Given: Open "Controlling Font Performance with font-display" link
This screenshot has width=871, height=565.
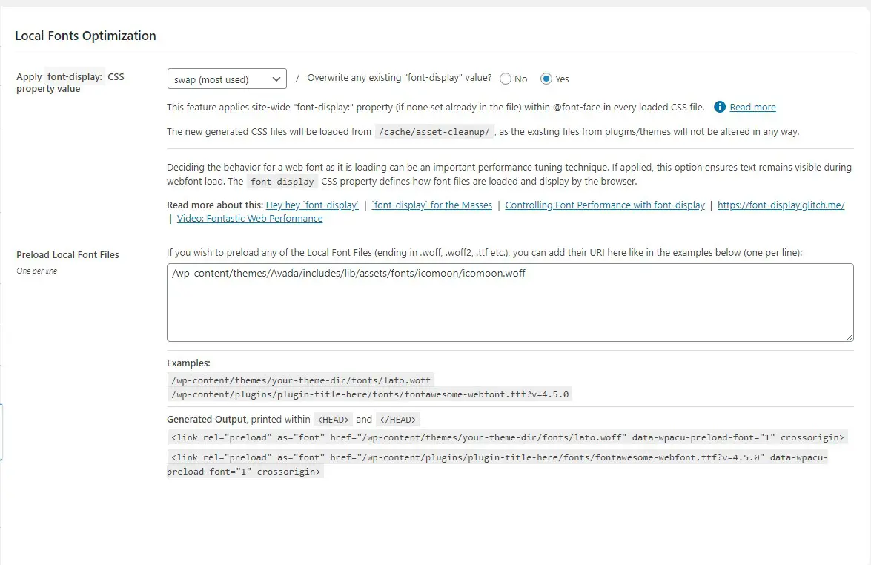Looking at the screenshot, I should click(605, 205).
